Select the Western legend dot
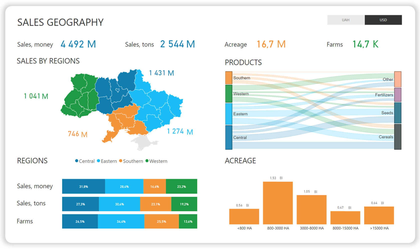This screenshot has height=249, width=420. pos(147,161)
